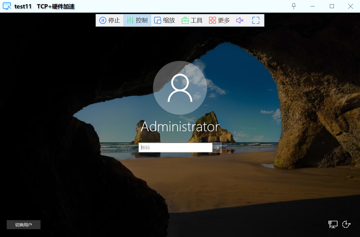
Task: Pin the window with the pushpin icon
Action: [294, 6]
